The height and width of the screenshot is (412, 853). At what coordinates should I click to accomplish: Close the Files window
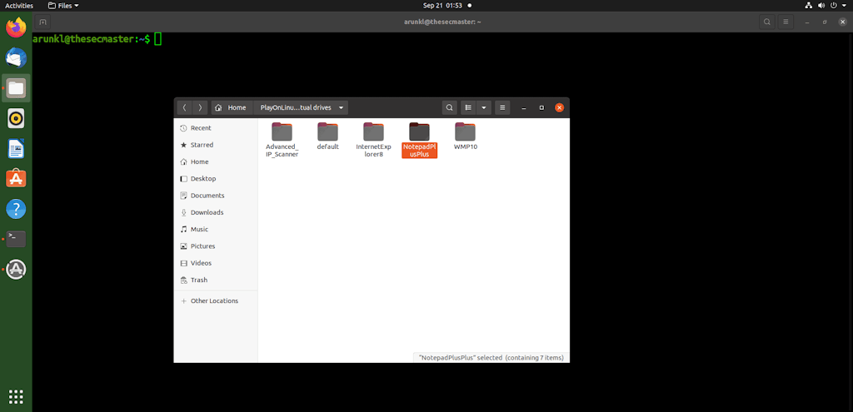click(x=559, y=107)
